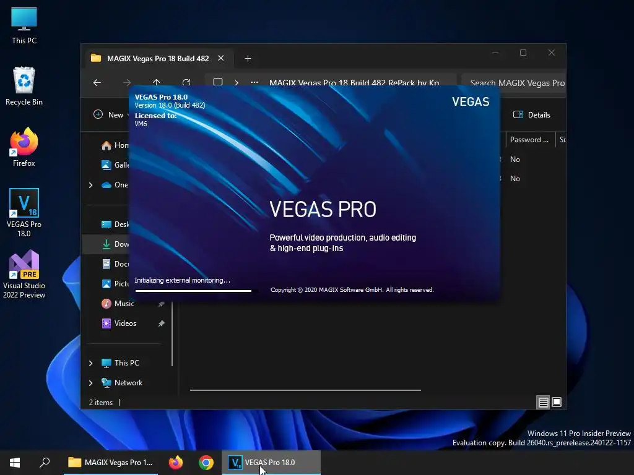The height and width of the screenshot is (475, 634).
Task: Open the Recycle Bin desktop icon
Action: [x=24, y=87]
